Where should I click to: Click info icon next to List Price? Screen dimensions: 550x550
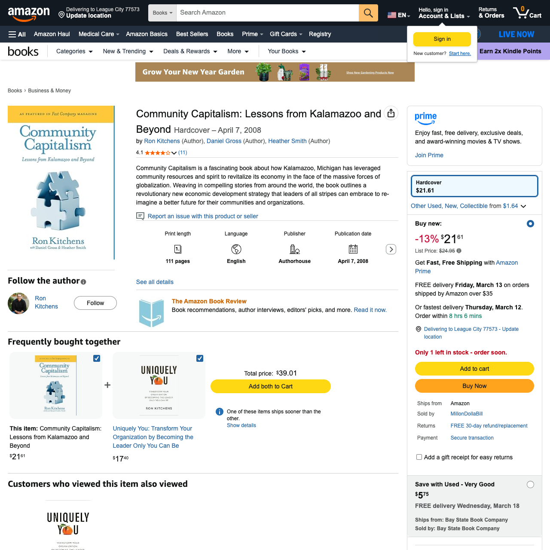pyautogui.click(x=459, y=251)
